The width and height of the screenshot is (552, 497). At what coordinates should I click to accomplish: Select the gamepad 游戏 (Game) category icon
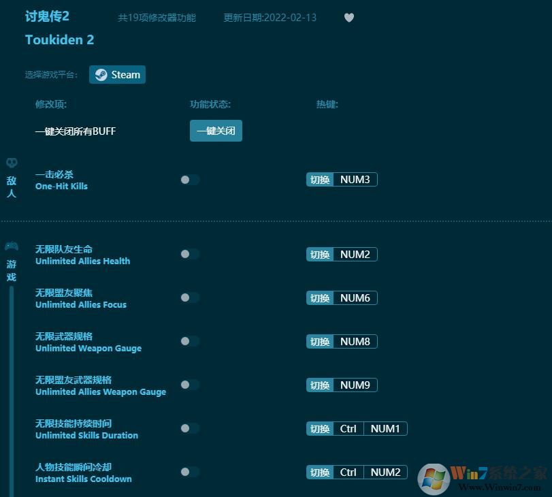[x=11, y=246]
